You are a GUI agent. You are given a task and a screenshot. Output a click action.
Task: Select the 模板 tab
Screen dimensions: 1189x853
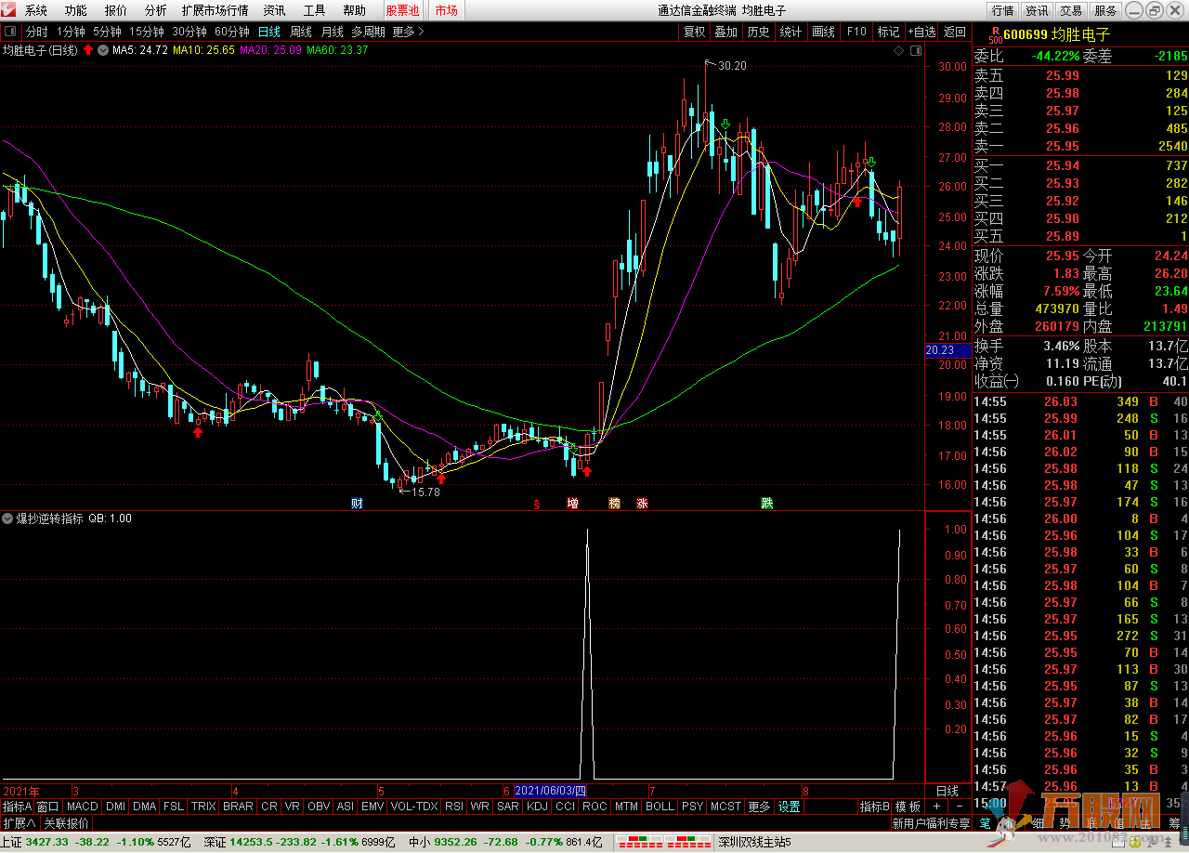pos(909,807)
